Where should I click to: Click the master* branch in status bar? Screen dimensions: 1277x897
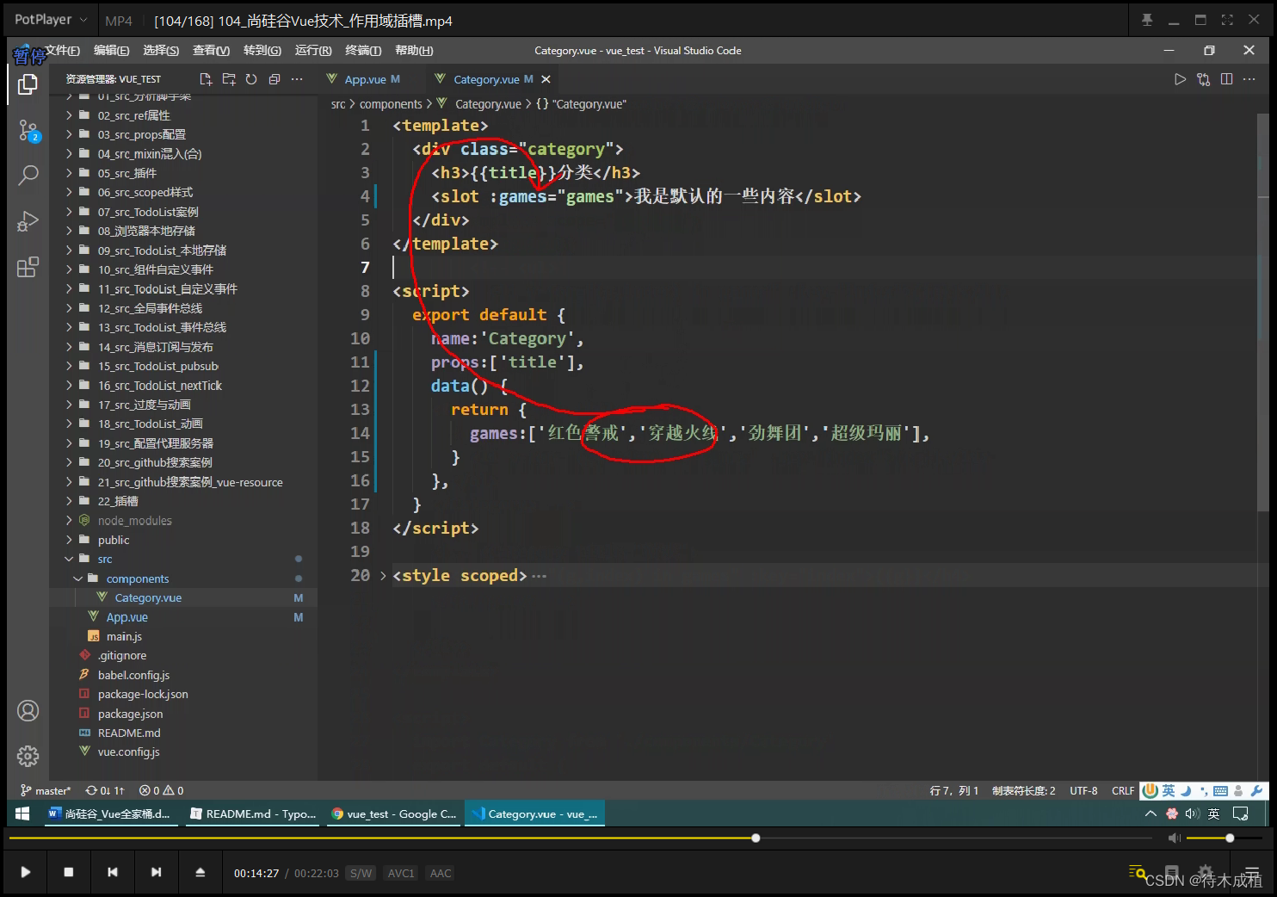pos(46,790)
